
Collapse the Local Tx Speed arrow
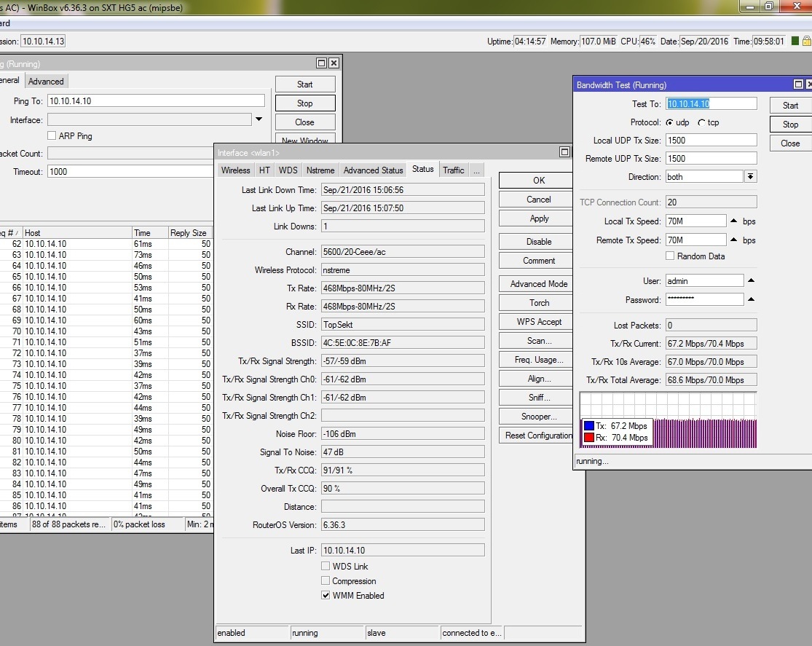click(734, 221)
